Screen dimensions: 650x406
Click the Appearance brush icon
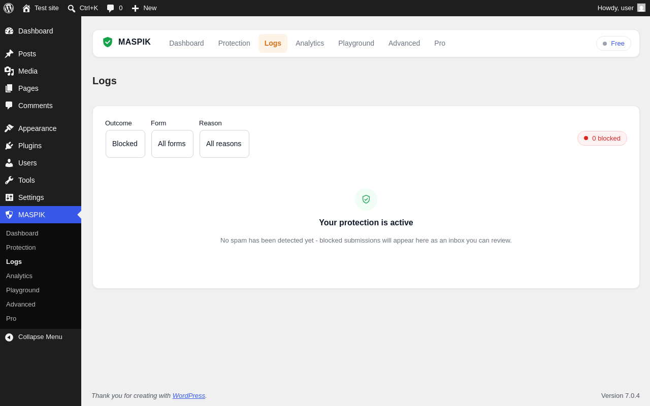coord(9,128)
